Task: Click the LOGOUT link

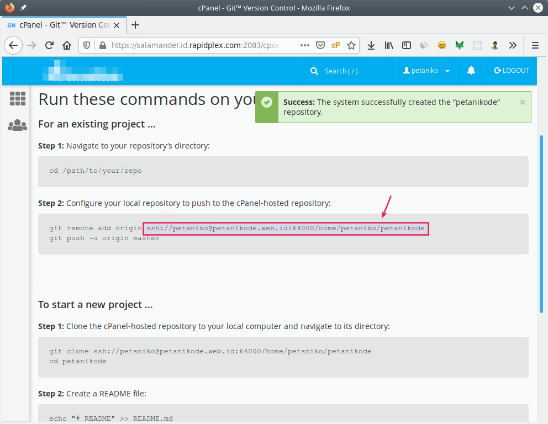Action: [x=511, y=71]
